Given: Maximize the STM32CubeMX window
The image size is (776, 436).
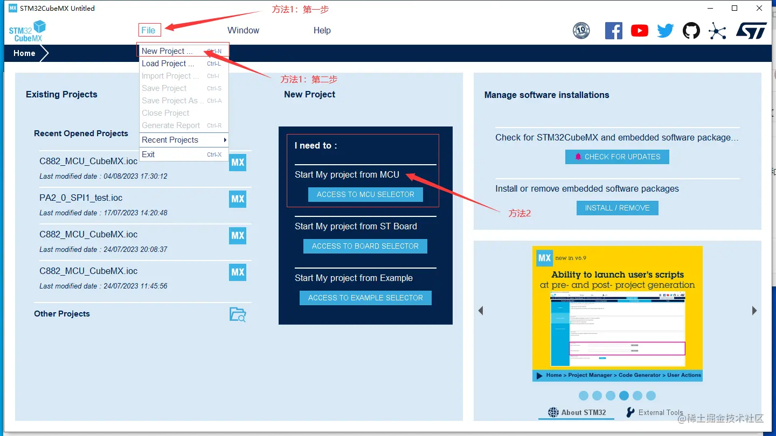Looking at the screenshot, I should coord(735,8).
